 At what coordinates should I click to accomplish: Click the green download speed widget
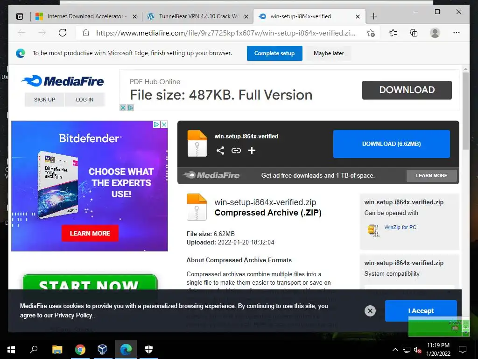(x=439, y=326)
